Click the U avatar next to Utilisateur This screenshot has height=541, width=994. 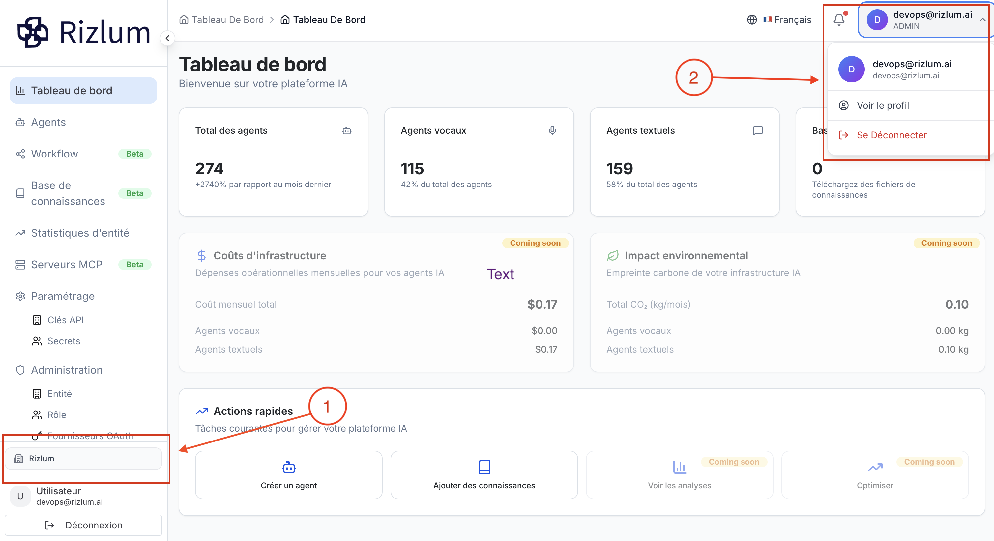point(20,496)
